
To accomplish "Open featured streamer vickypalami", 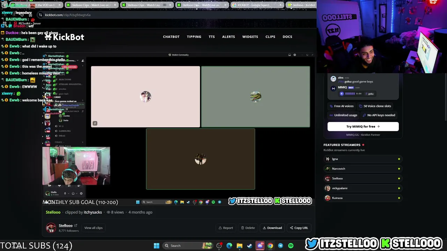I will [363, 188].
